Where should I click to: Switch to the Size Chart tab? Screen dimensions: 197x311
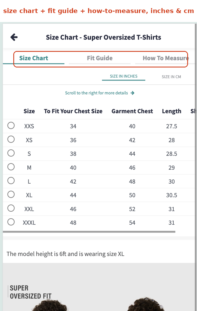(x=34, y=58)
